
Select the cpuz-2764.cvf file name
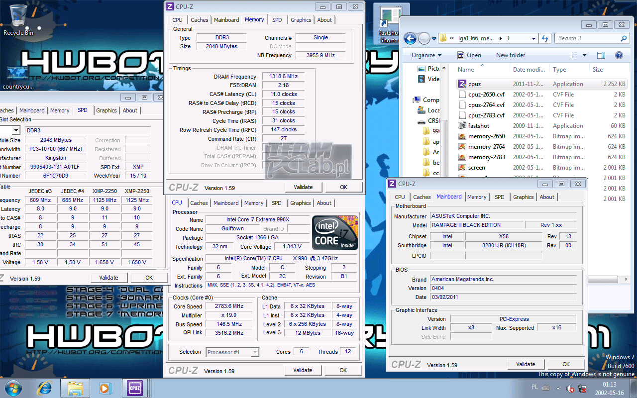pyautogui.click(x=486, y=105)
